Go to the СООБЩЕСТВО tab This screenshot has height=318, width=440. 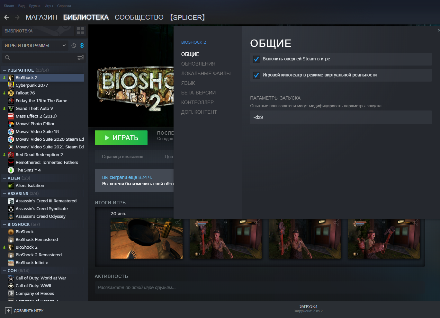tap(139, 17)
